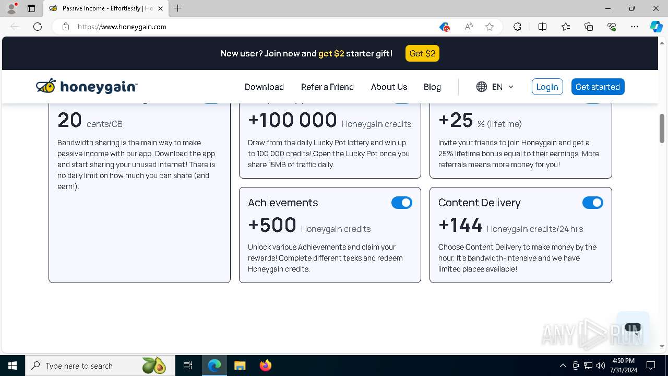Click the Login button
Viewport: 668px width, 376px height.
pos(547,87)
